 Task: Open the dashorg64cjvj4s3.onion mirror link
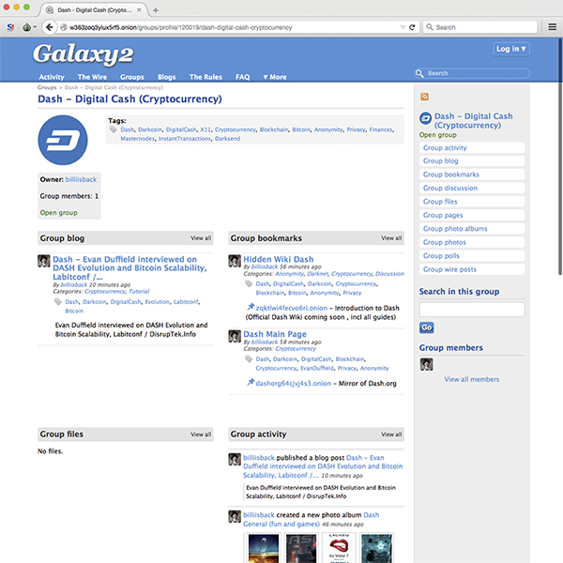pyautogui.click(x=294, y=383)
